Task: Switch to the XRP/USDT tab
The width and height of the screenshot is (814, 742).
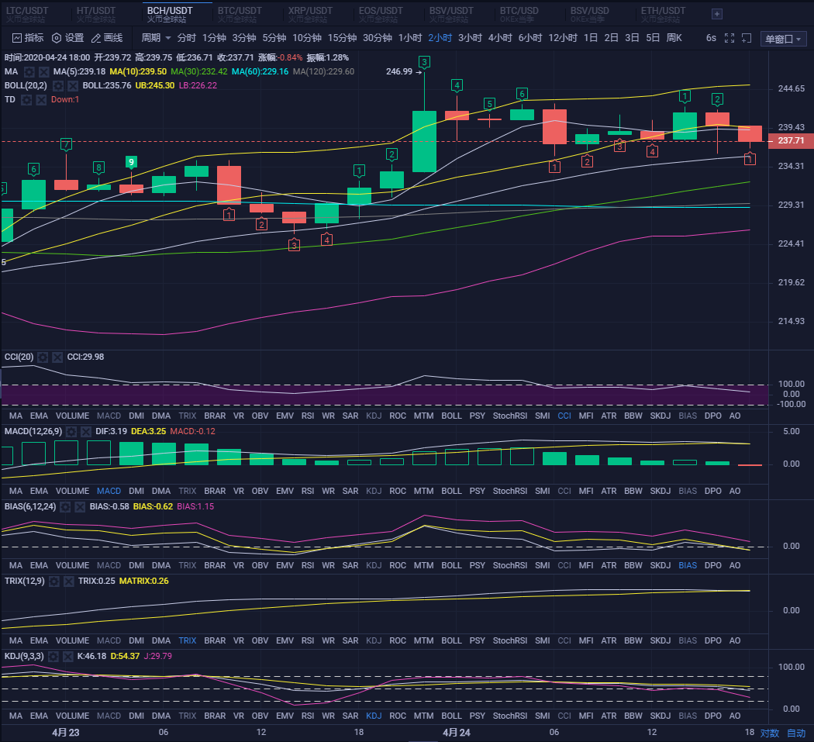Action: tap(310, 14)
